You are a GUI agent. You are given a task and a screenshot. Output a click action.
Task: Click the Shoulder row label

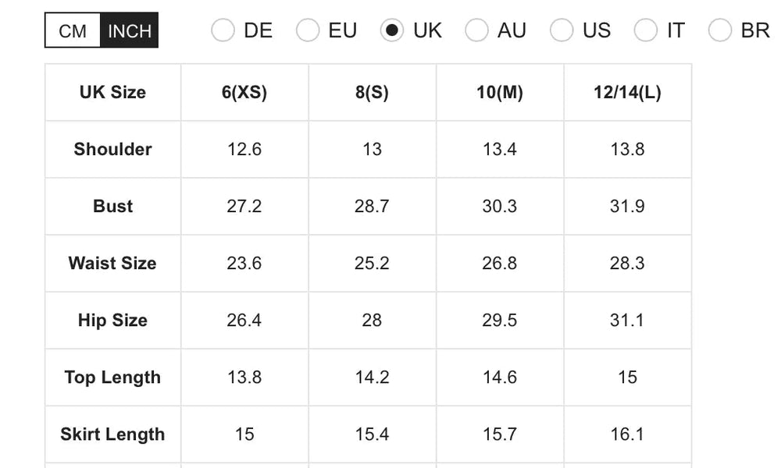pos(112,149)
